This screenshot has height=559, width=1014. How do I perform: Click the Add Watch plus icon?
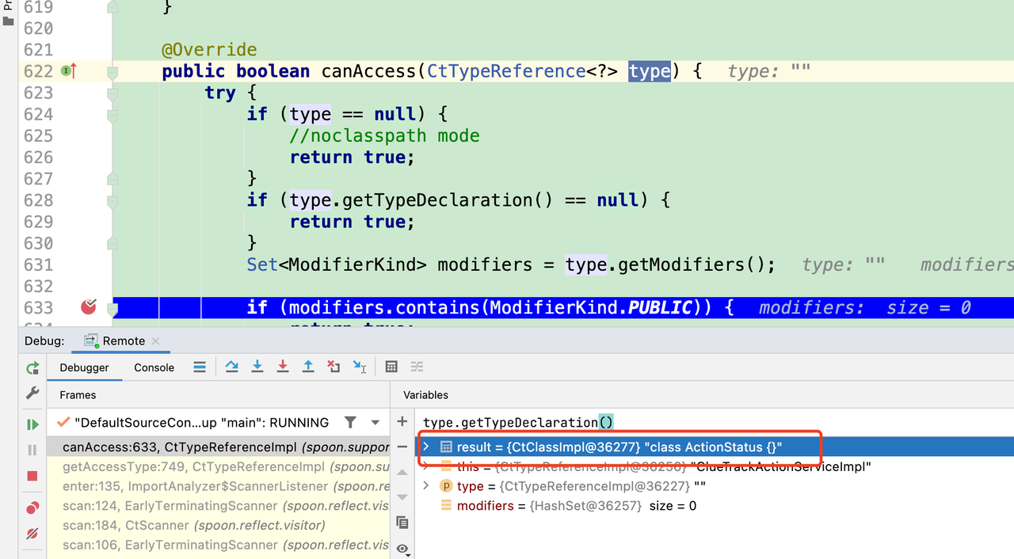[x=402, y=420]
